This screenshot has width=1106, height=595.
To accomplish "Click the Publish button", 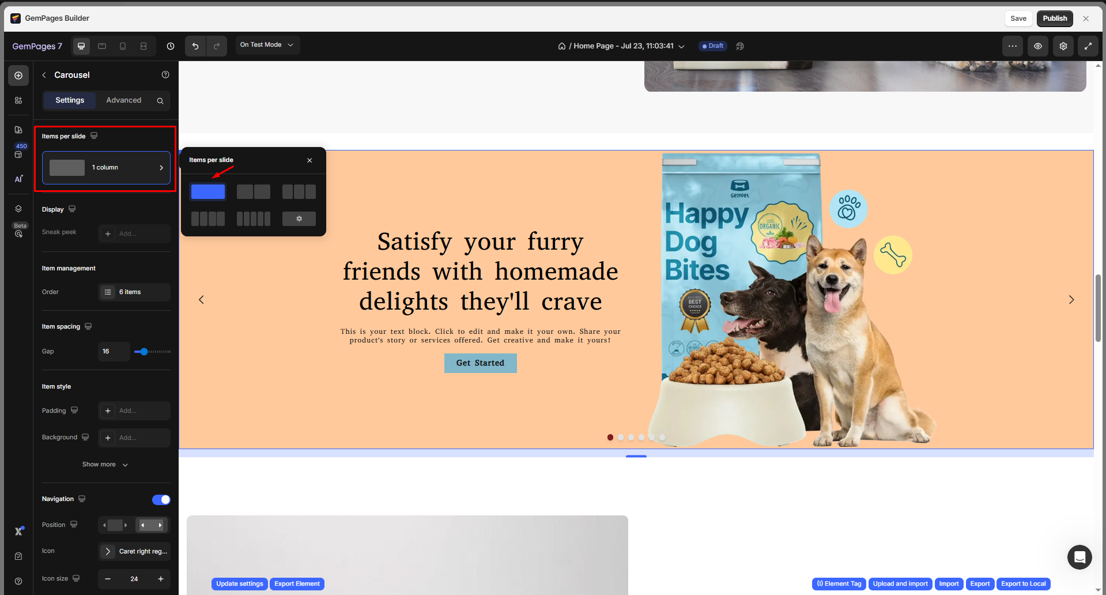I will click(x=1054, y=18).
